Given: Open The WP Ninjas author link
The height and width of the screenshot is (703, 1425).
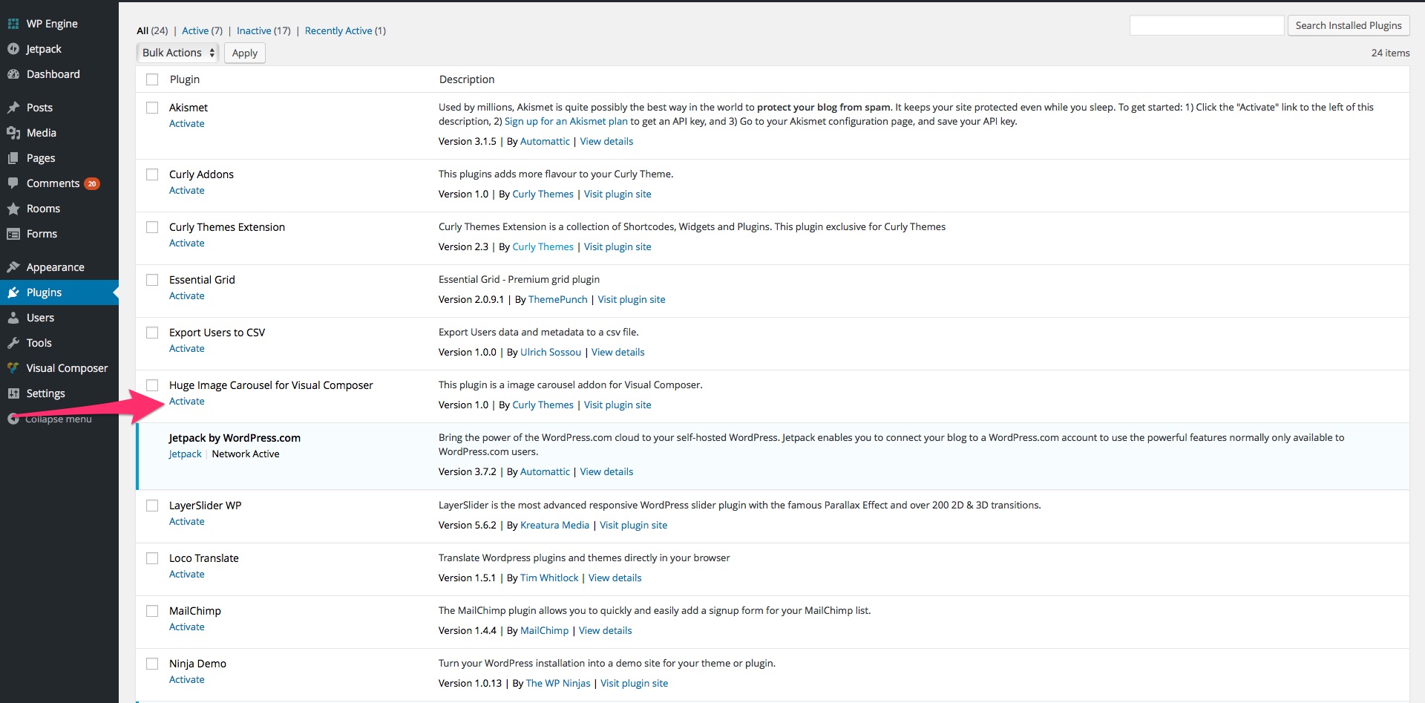Looking at the screenshot, I should [x=558, y=684].
